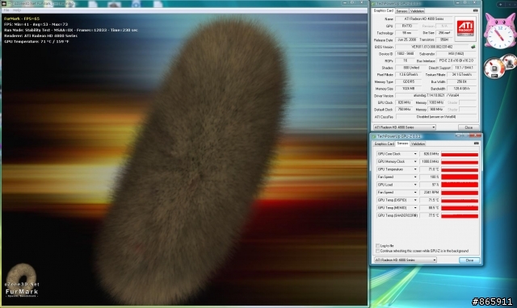Click the Driver Version value field
The height and width of the screenshot is (308, 517).
[x=436, y=95]
